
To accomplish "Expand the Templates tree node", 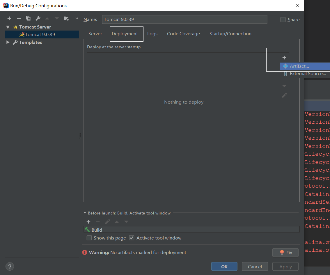I will (x=8, y=42).
